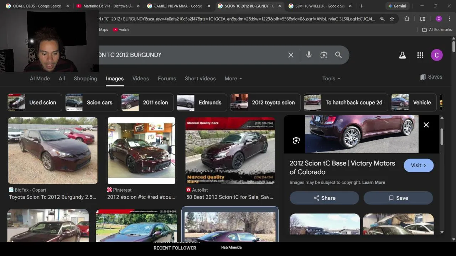This screenshot has height=256, width=456.
Task: Select the 'Scion cars' filter chip
Action: pos(92,102)
